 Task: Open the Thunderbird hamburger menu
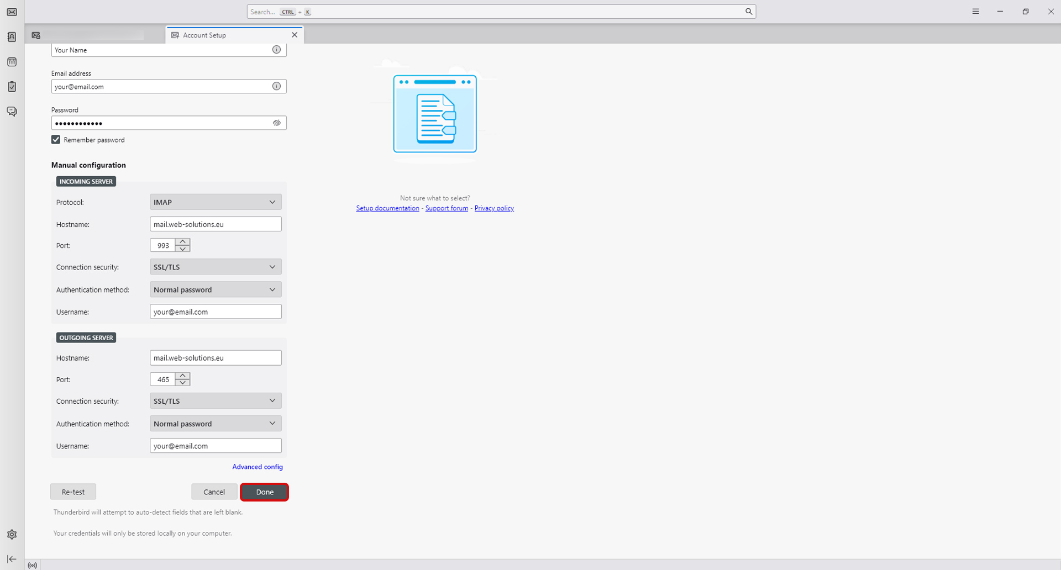click(975, 12)
